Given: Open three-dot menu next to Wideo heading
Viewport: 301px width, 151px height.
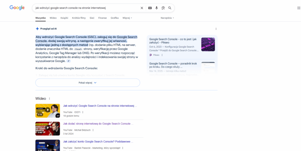Looking at the screenshot, I should (x=49, y=99).
